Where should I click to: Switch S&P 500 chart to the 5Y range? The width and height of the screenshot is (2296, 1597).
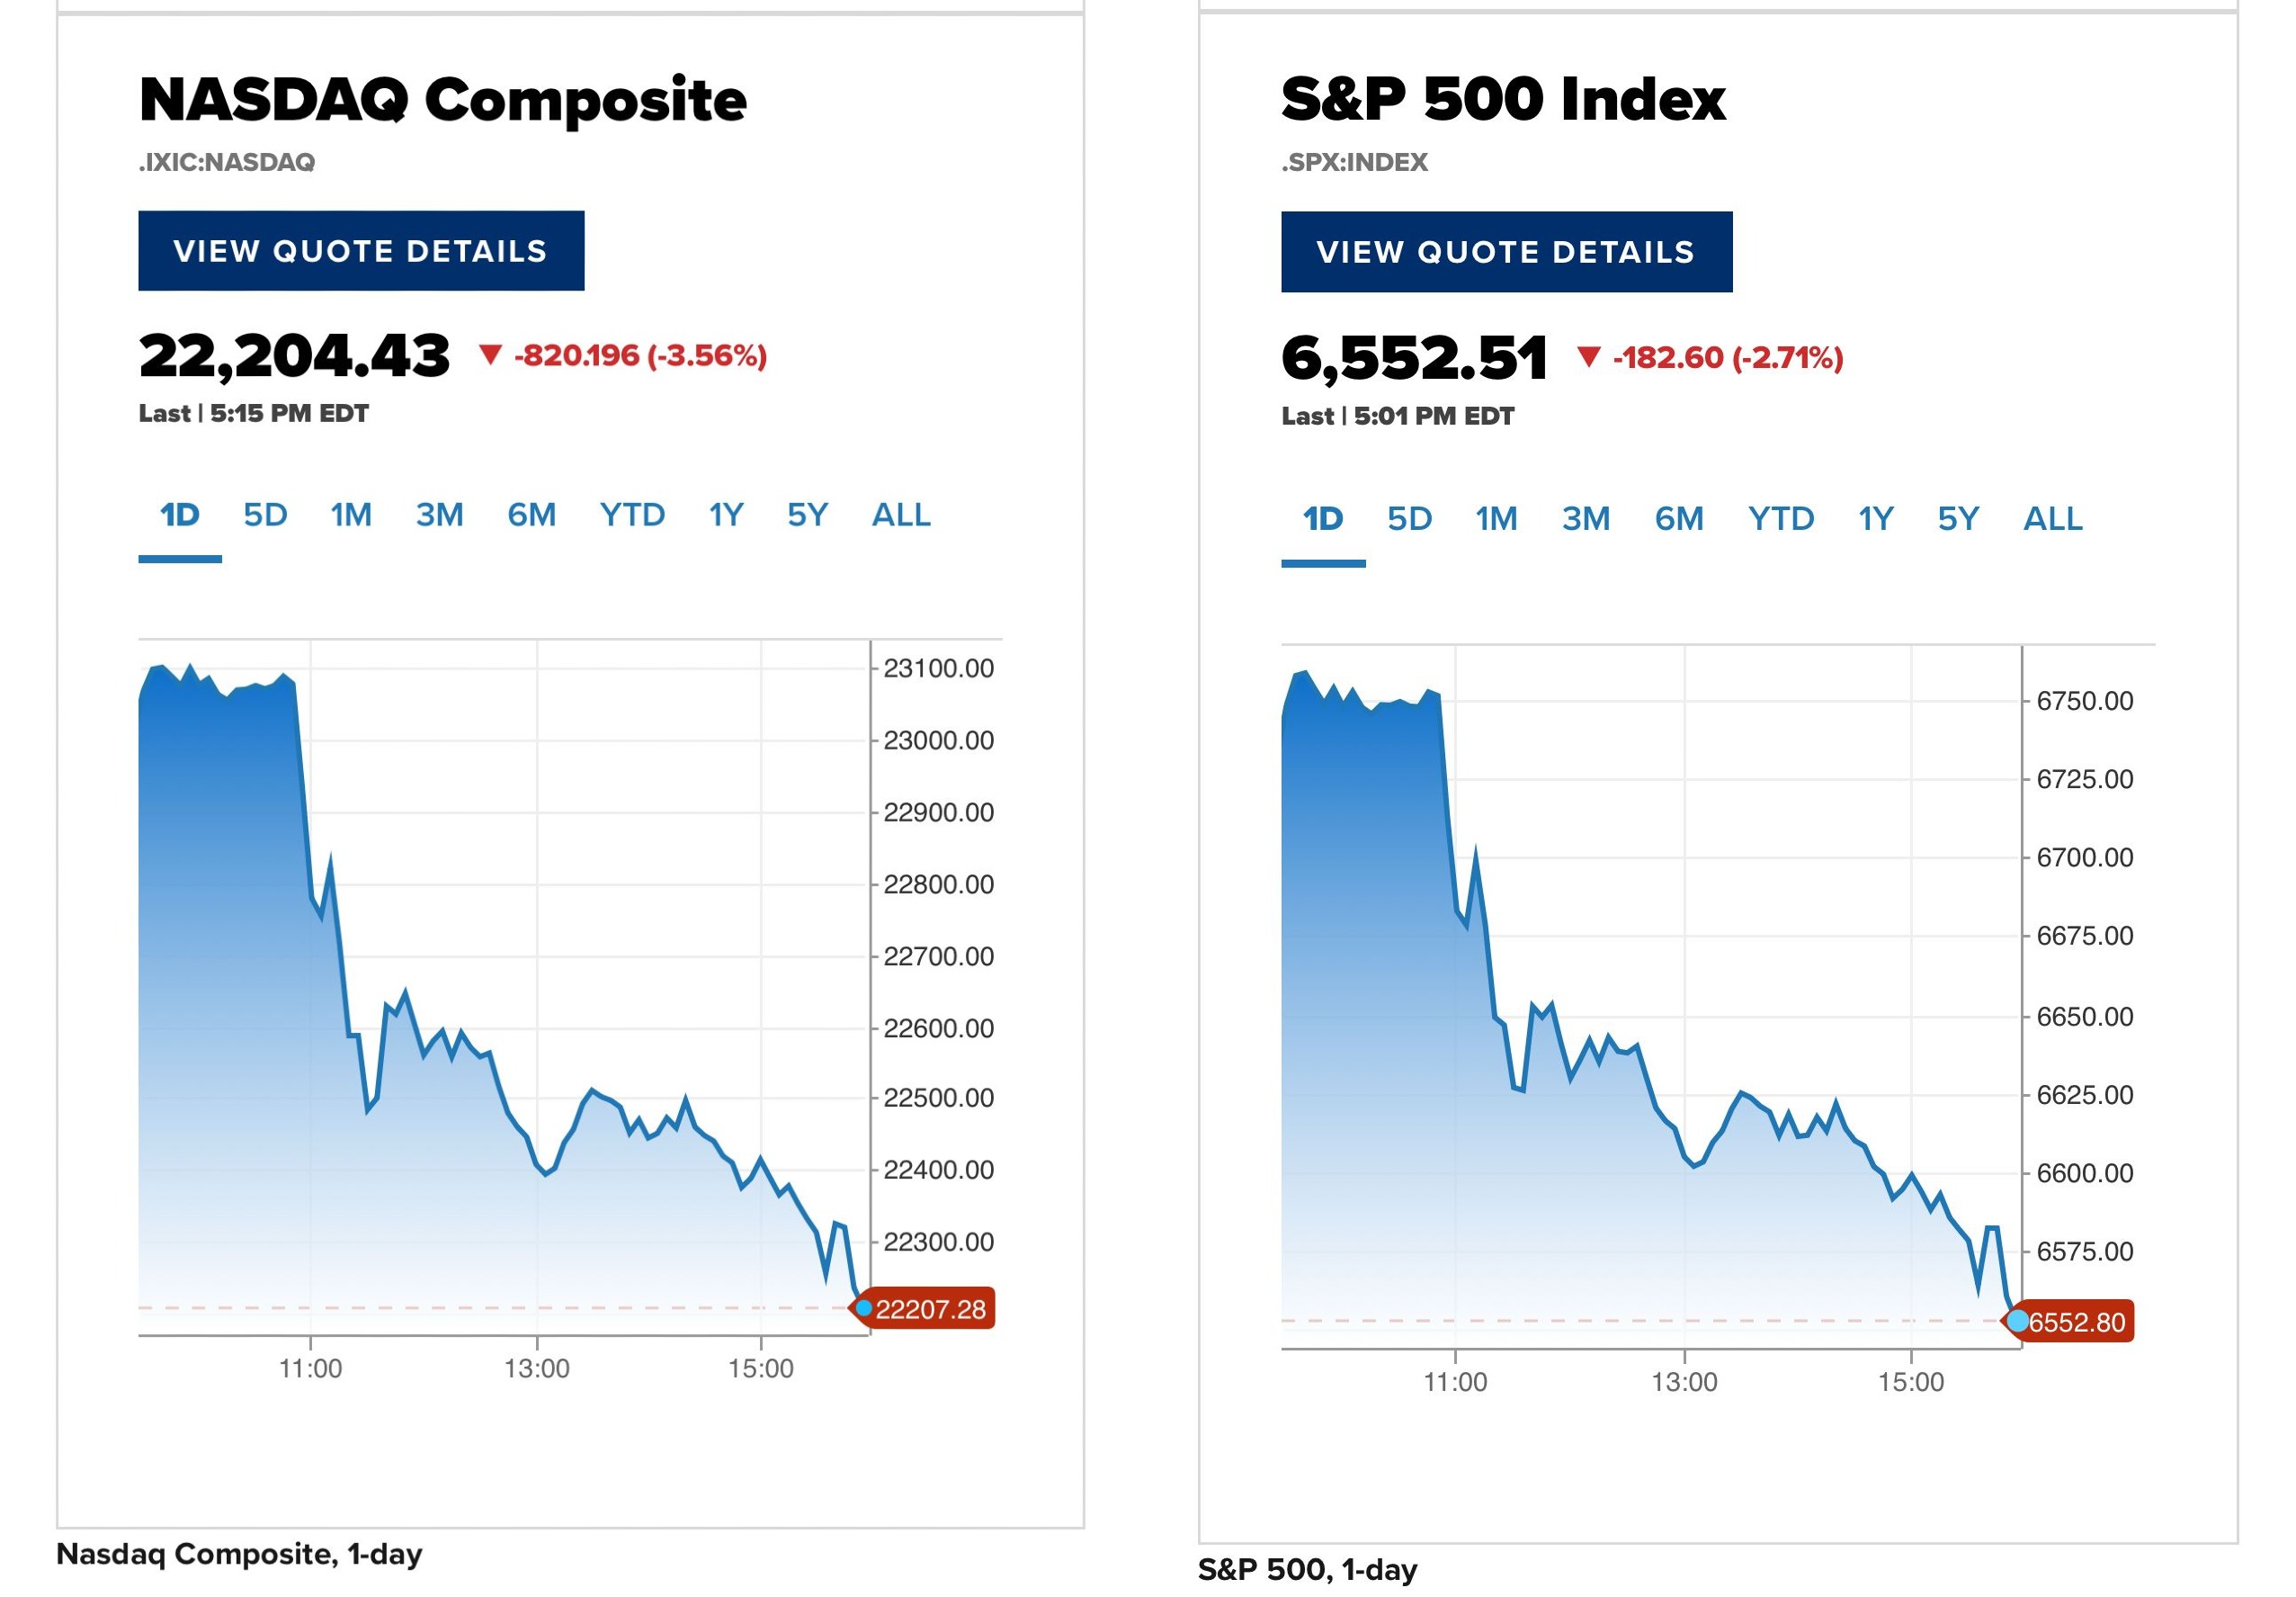point(1956,518)
